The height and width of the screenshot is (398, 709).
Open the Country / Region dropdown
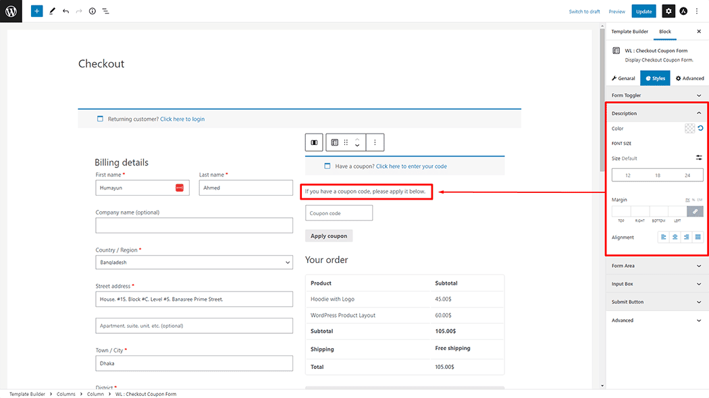point(194,262)
